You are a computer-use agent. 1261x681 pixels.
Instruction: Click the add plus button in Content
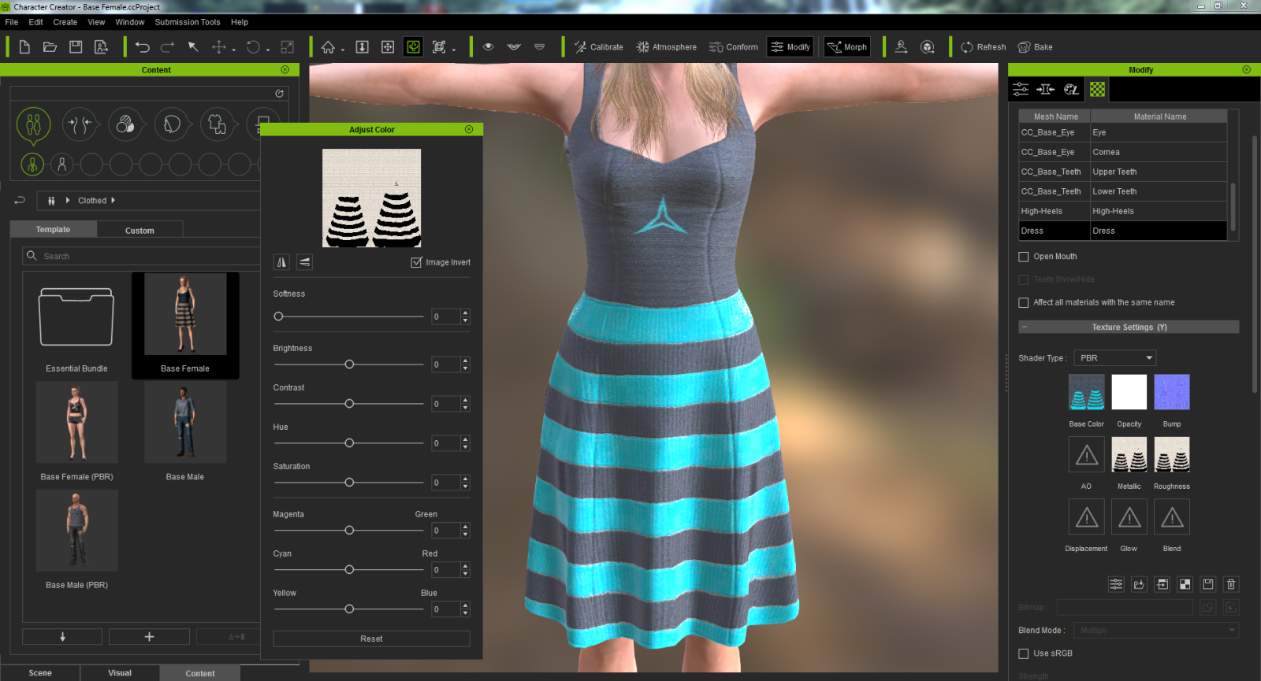click(149, 636)
